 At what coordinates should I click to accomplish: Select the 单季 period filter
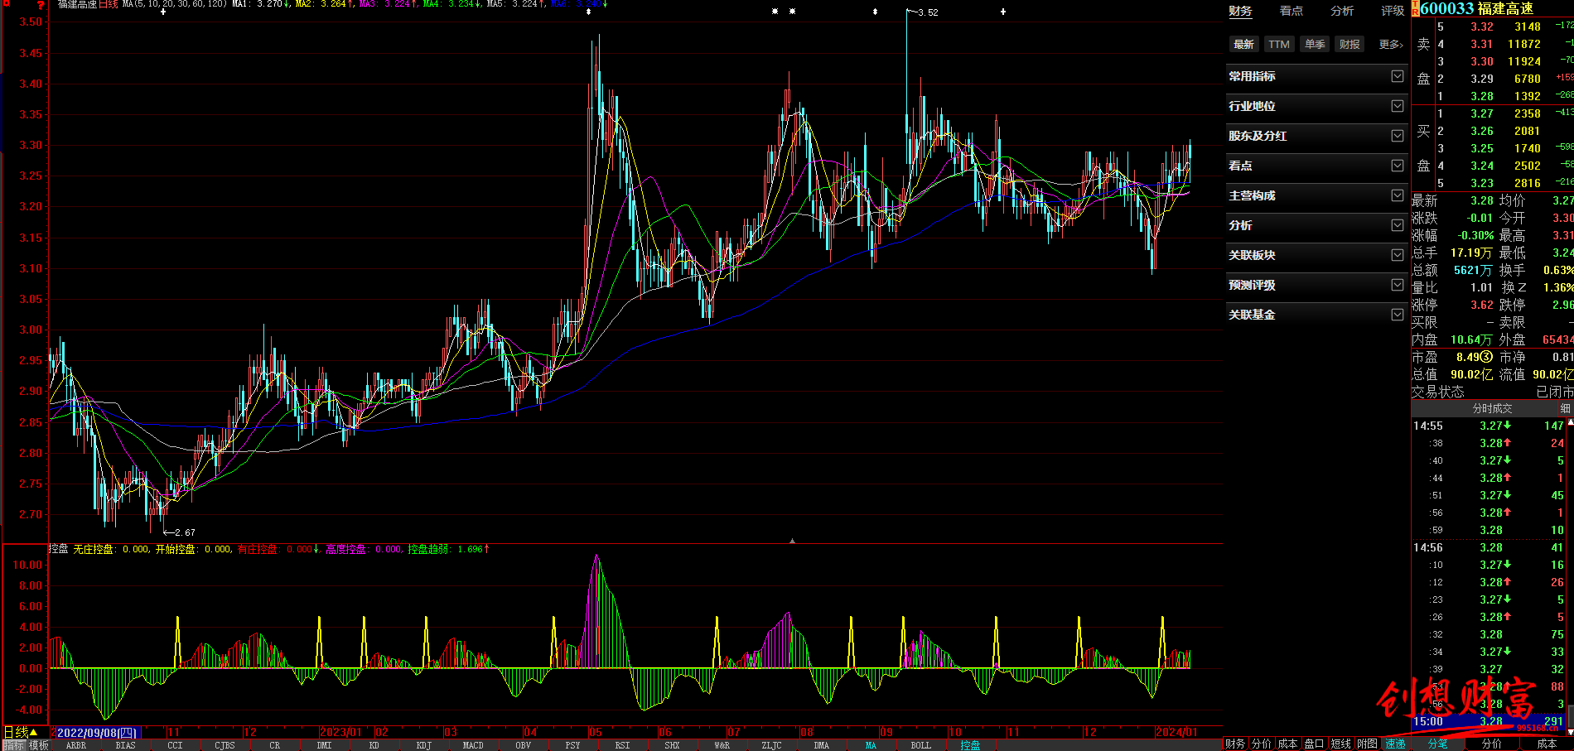1315,45
